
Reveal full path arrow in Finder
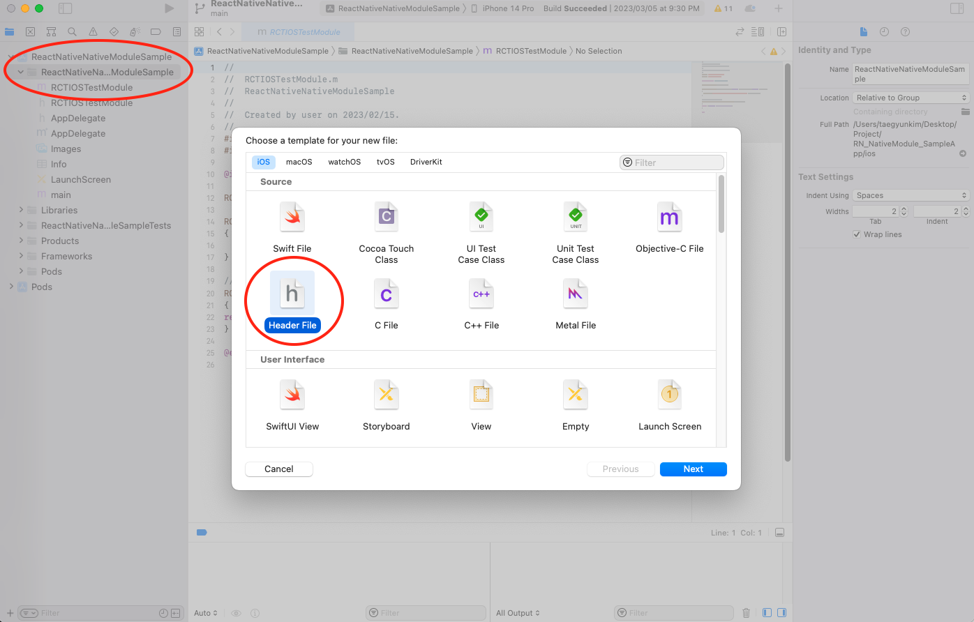(x=963, y=153)
